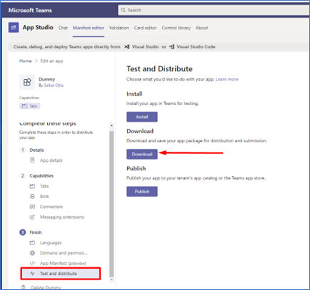Open the About tab
The height and width of the screenshot is (290, 310).
pyautogui.click(x=201, y=28)
